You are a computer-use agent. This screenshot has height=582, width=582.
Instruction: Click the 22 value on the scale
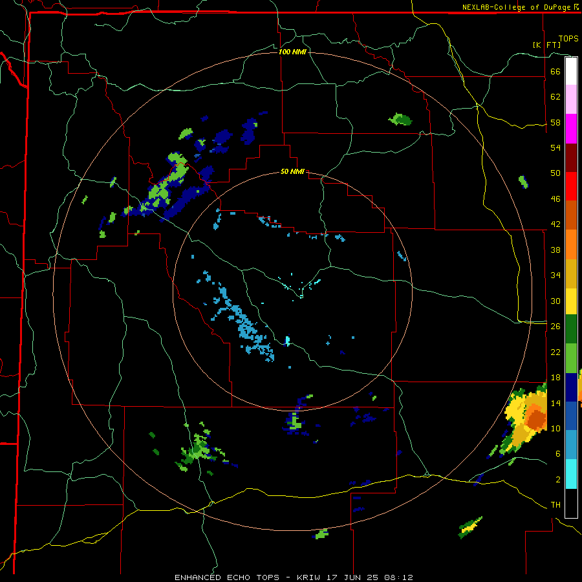click(x=555, y=352)
